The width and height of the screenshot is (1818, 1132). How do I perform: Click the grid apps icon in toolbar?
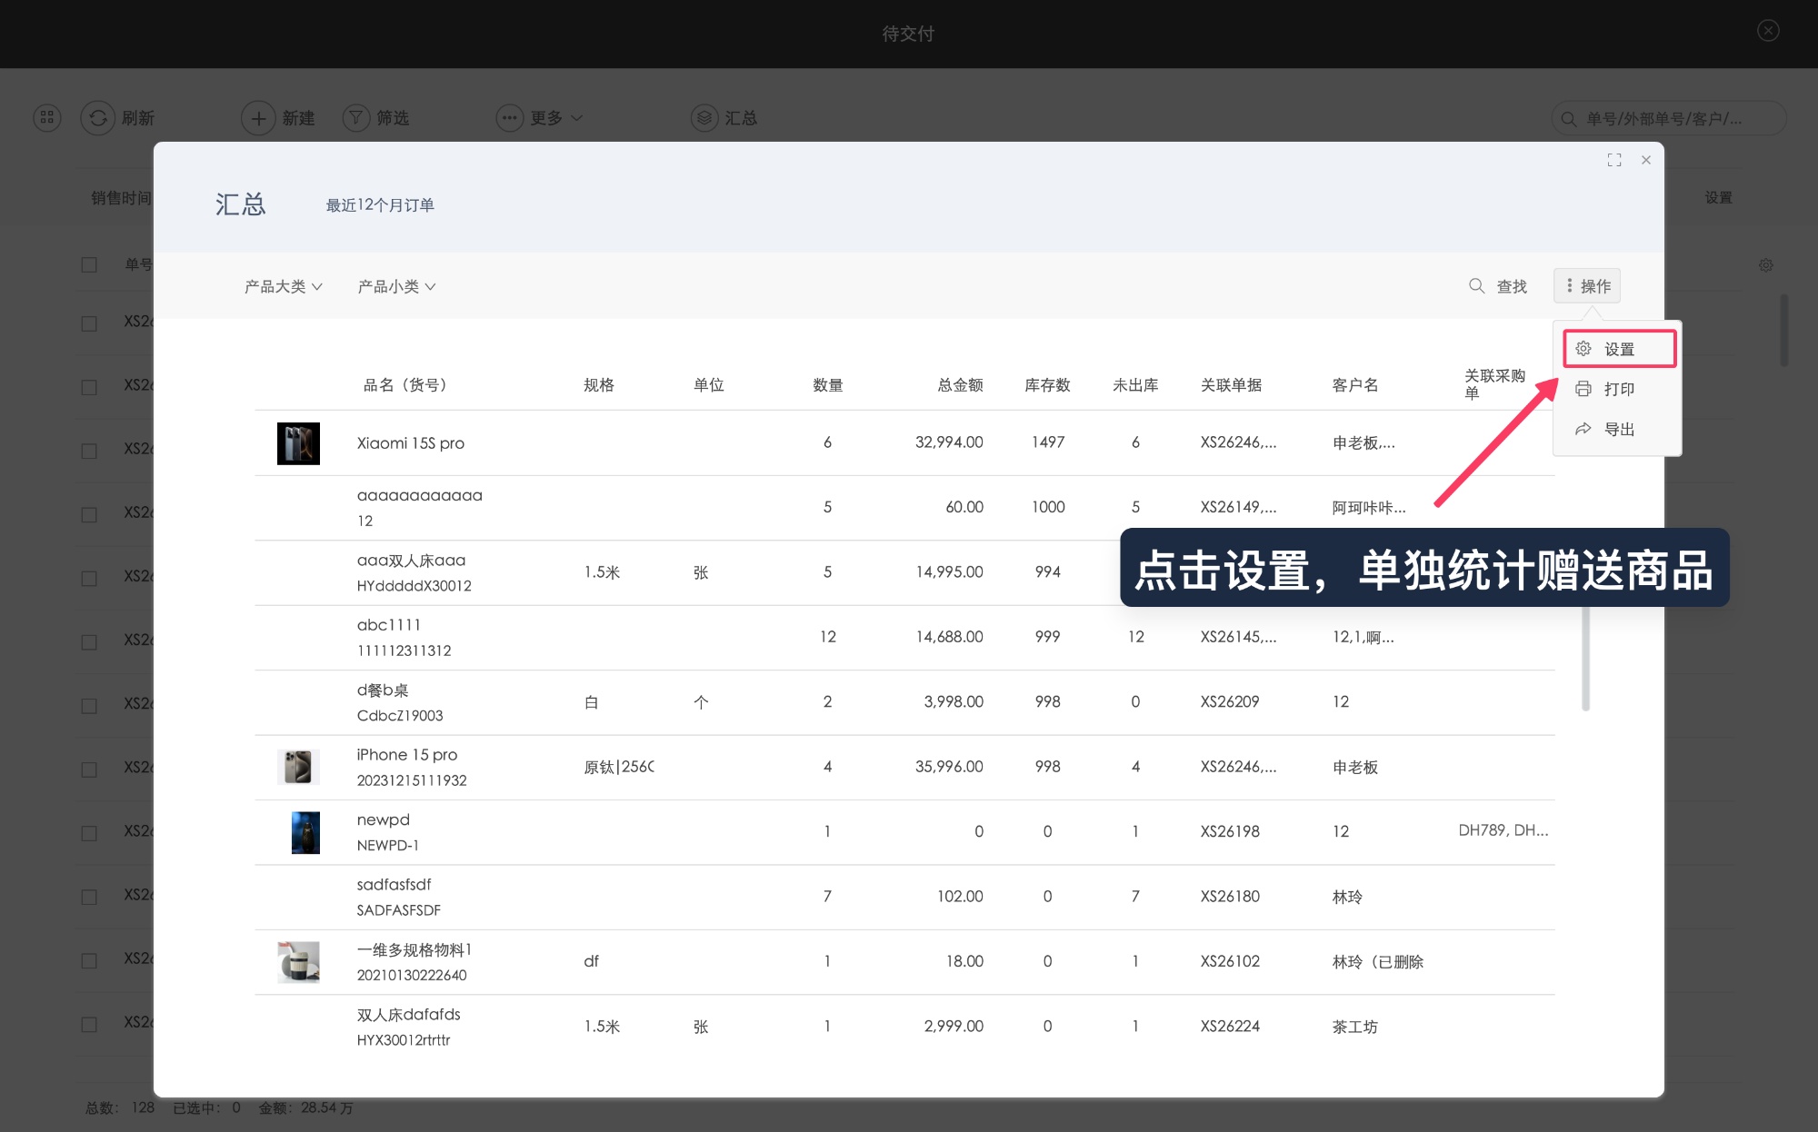point(47,118)
